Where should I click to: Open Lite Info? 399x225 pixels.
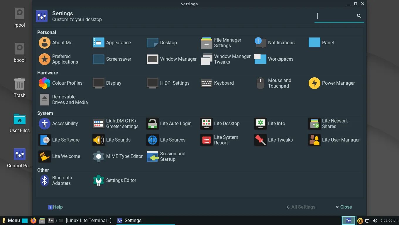point(270,124)
